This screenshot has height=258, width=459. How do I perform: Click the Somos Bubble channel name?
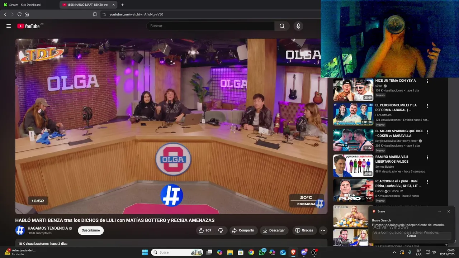pos(384,167)
